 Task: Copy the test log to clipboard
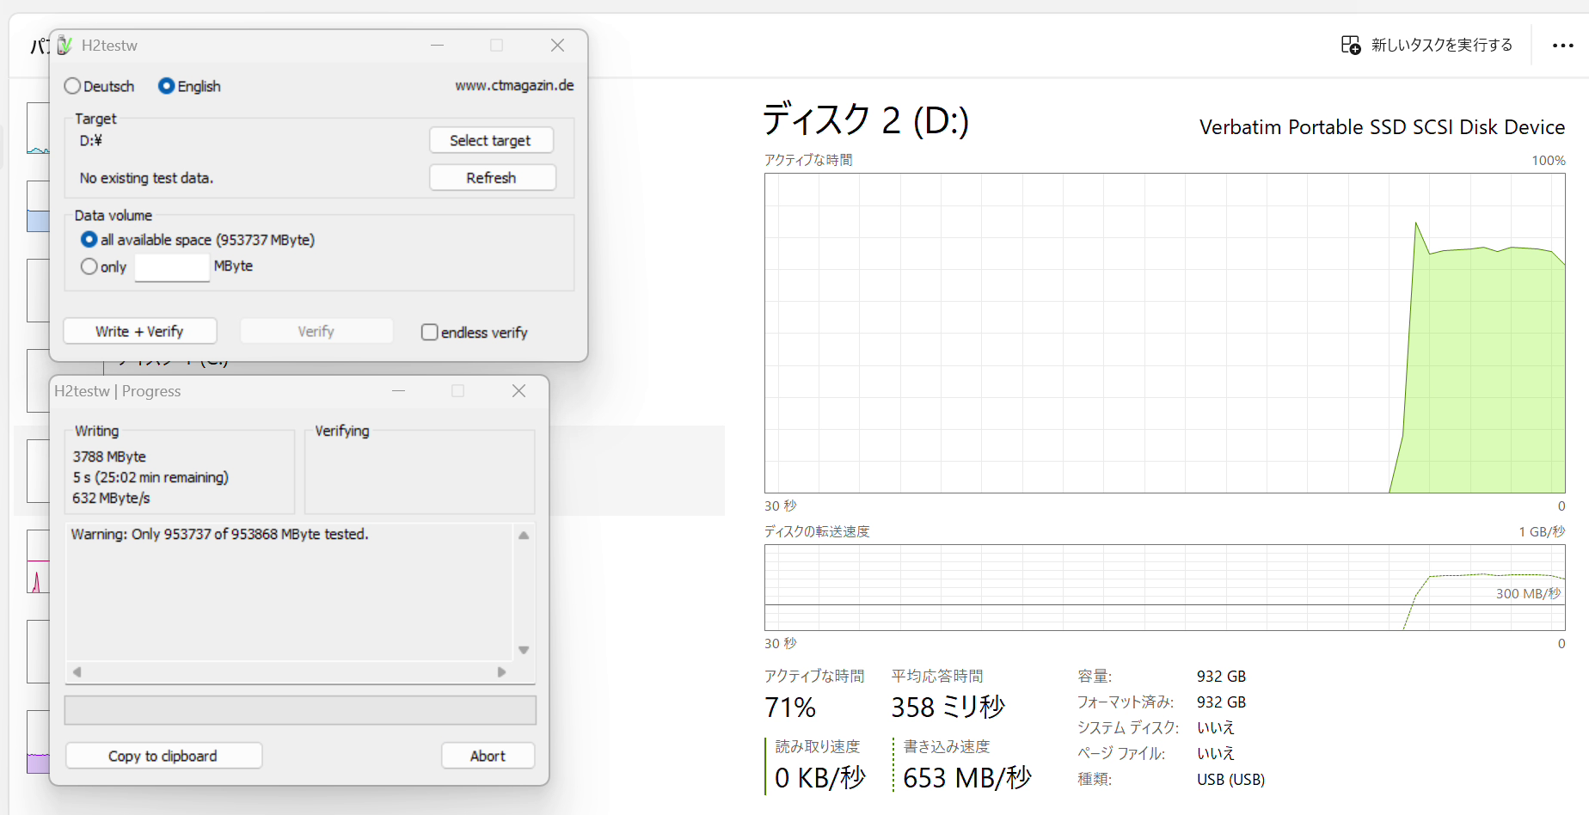tap(163, 756)
